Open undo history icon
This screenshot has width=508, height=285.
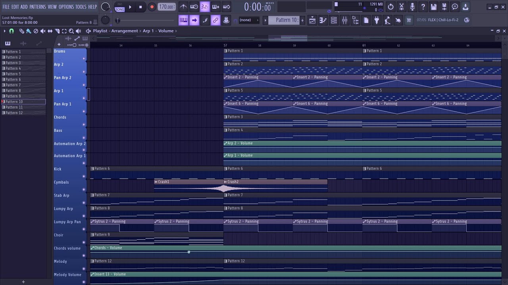tap(391, 7)
